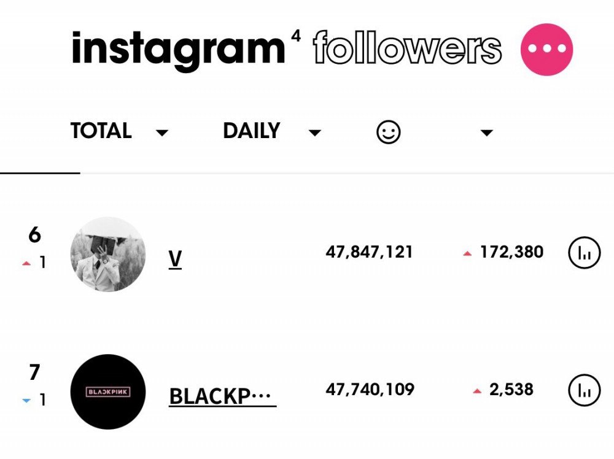Select the TOTAL tab
This screenshot has width=614, height=459.
101,131
